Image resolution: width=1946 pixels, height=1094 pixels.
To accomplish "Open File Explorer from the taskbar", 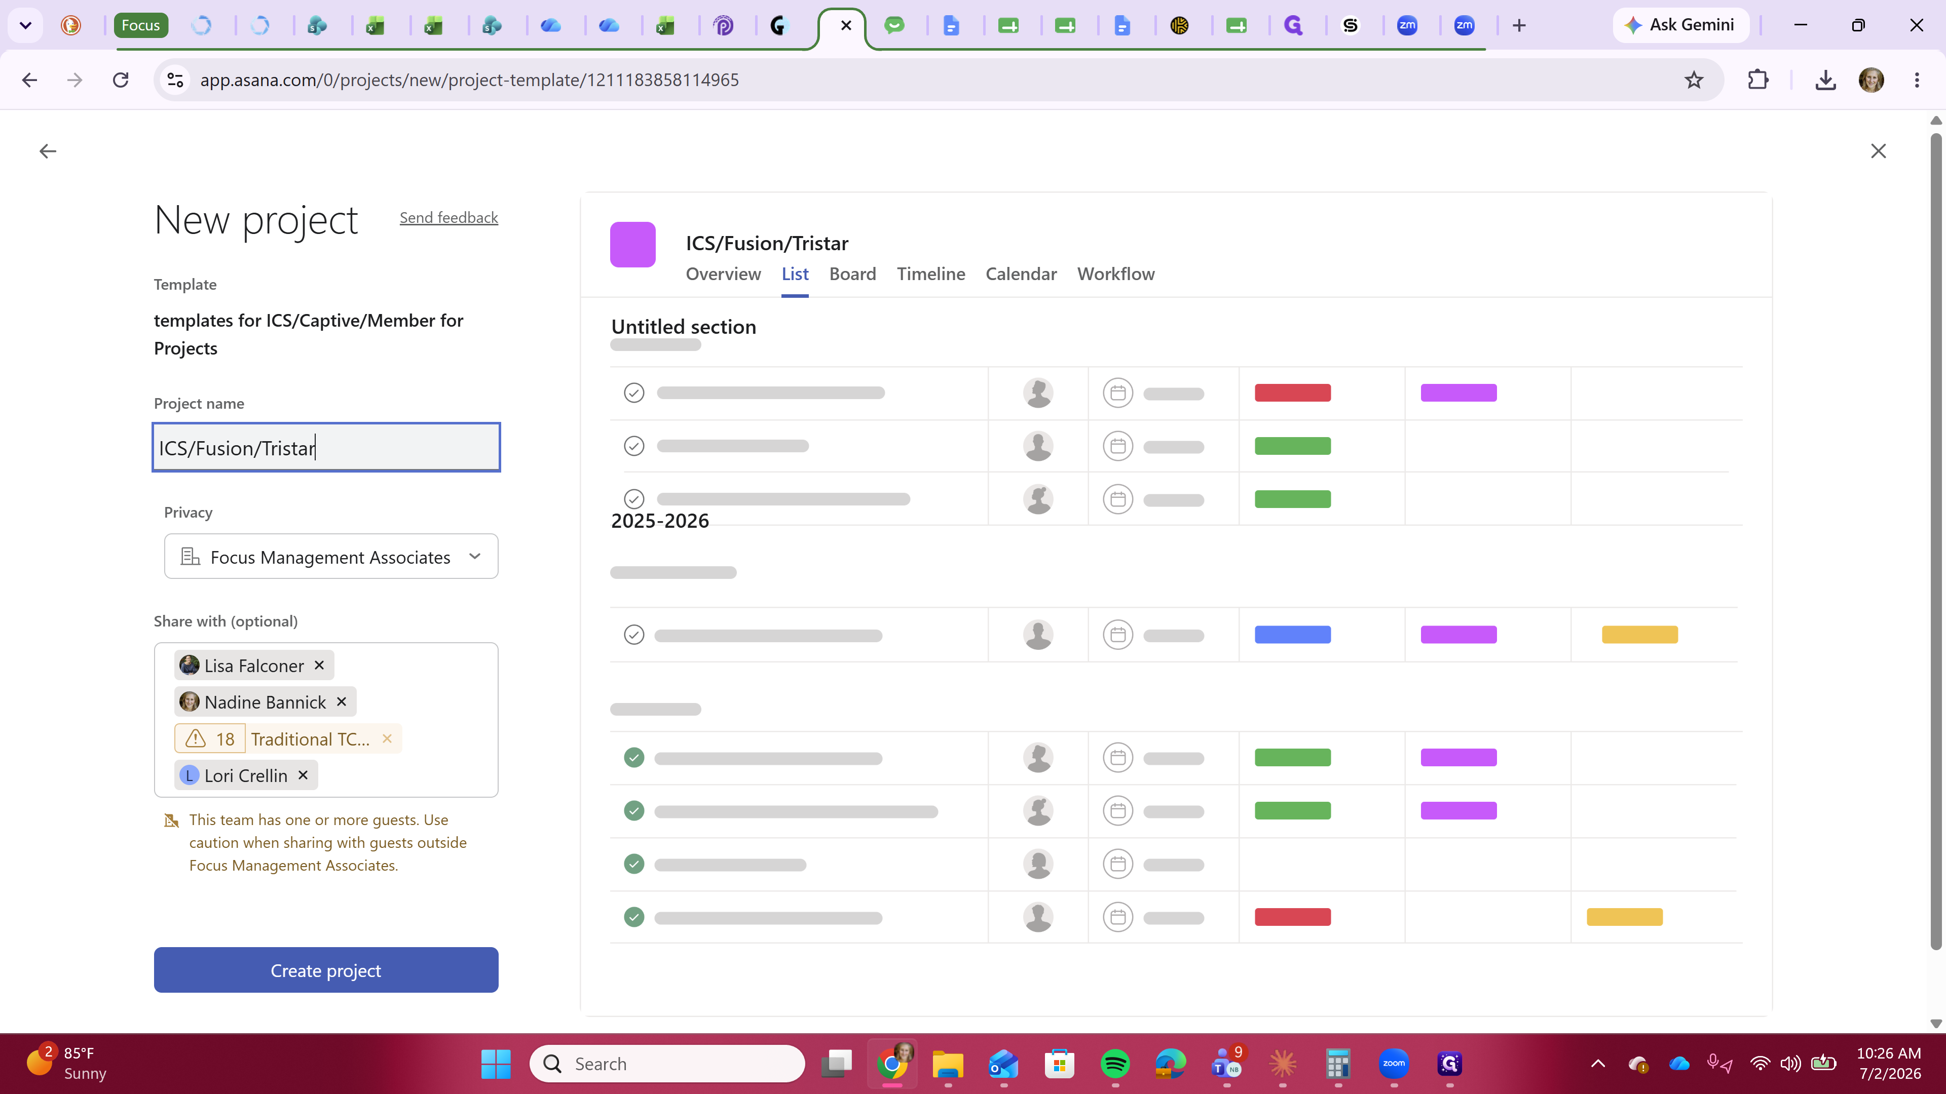I will point(947,1064).
